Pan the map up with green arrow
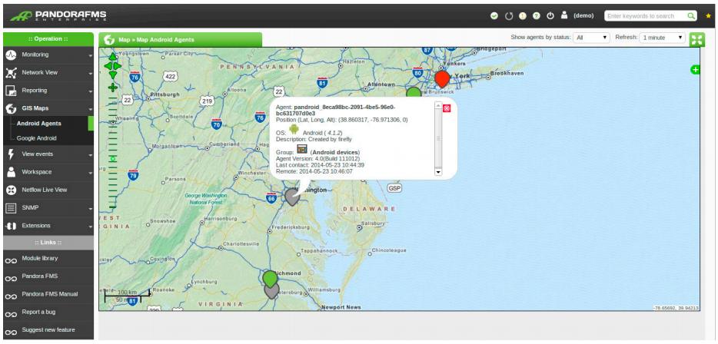Image resolution: width=718 pixels, height=344 pixels. coord(113,57)
